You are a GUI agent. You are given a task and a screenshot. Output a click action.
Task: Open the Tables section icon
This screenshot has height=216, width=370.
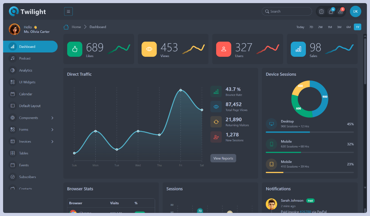point(12,153)
